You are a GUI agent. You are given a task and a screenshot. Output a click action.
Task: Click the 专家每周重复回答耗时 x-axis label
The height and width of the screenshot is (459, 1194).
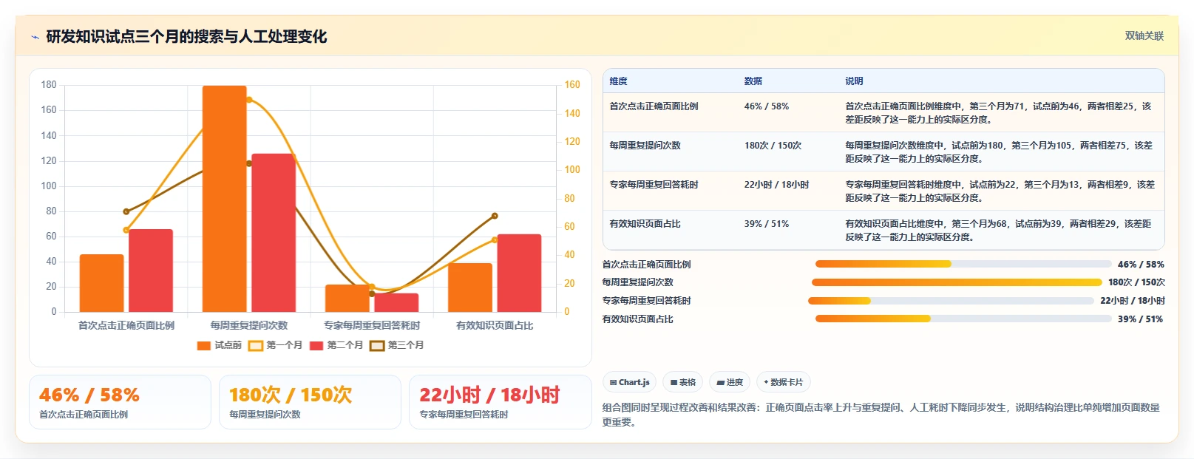pos(372,325)
